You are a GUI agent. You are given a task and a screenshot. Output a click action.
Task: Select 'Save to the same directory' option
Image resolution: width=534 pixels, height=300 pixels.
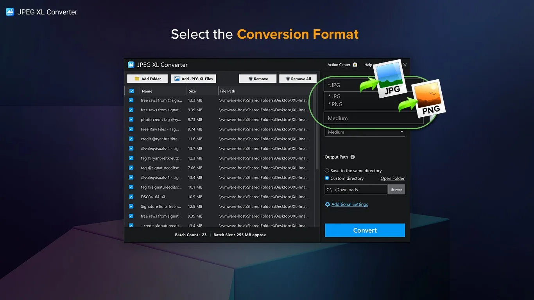point(353,171)
